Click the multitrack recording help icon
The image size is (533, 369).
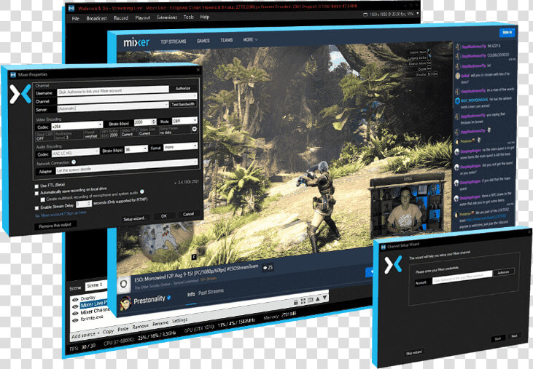point(141,192)
